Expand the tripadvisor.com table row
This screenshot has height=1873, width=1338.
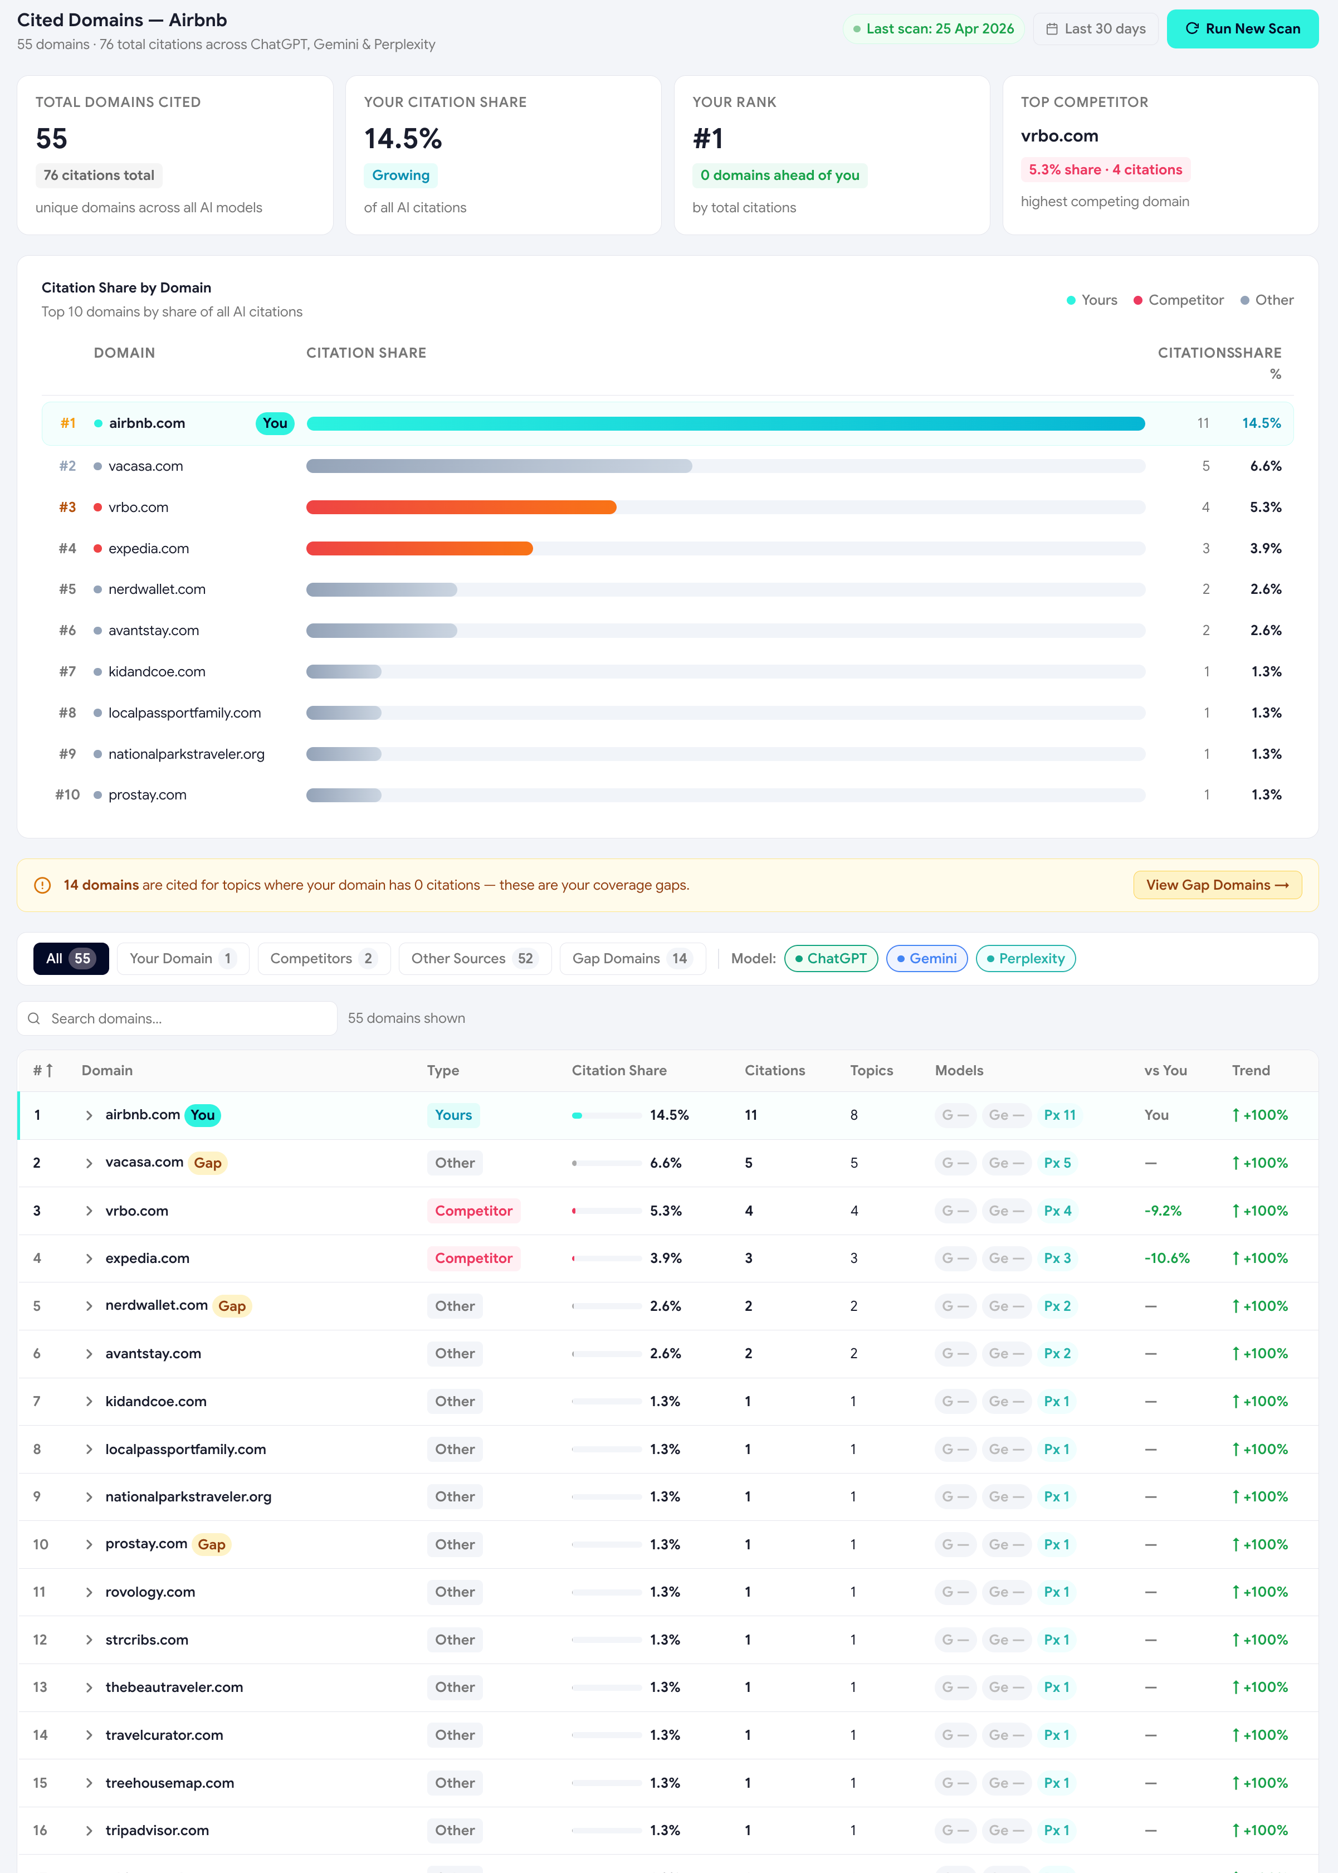pos(89,1831)
